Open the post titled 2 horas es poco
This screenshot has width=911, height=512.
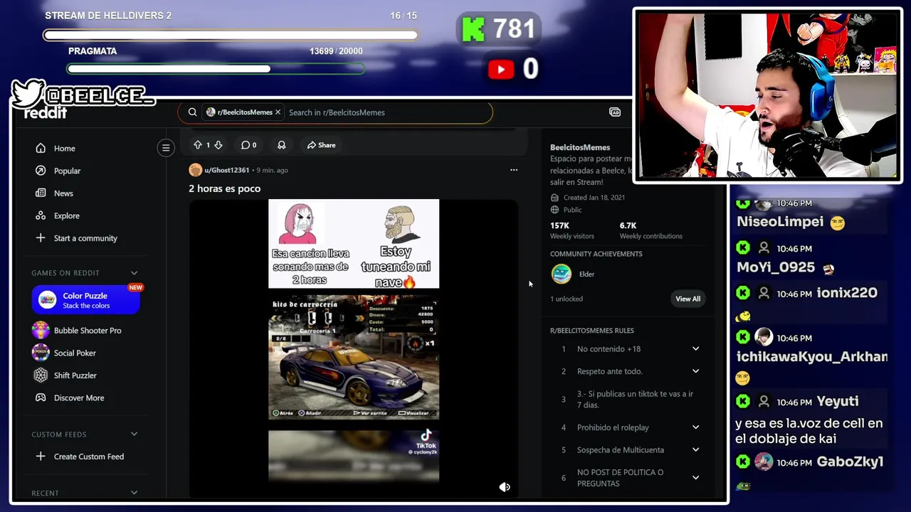tap(224, 188)
